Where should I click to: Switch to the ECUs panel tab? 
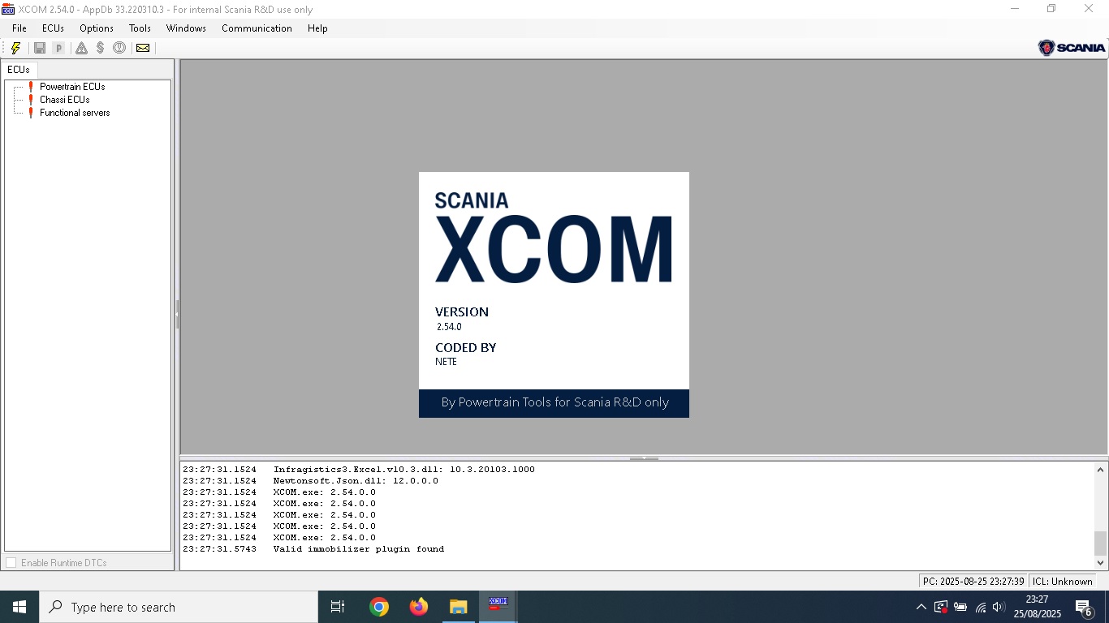point(19,70)
